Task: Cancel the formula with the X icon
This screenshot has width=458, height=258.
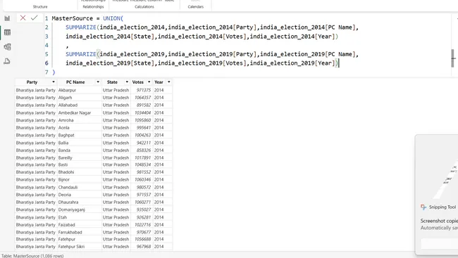Action: point(23,18)
